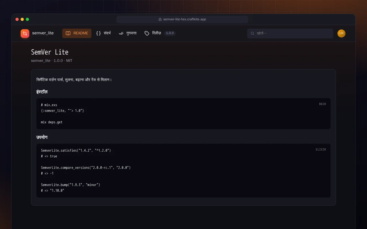Screen dimensions: 367x229
Task: Click the 'semver_lite · 1.0.0 · MIT' subtitle
Action: (52, 61)
